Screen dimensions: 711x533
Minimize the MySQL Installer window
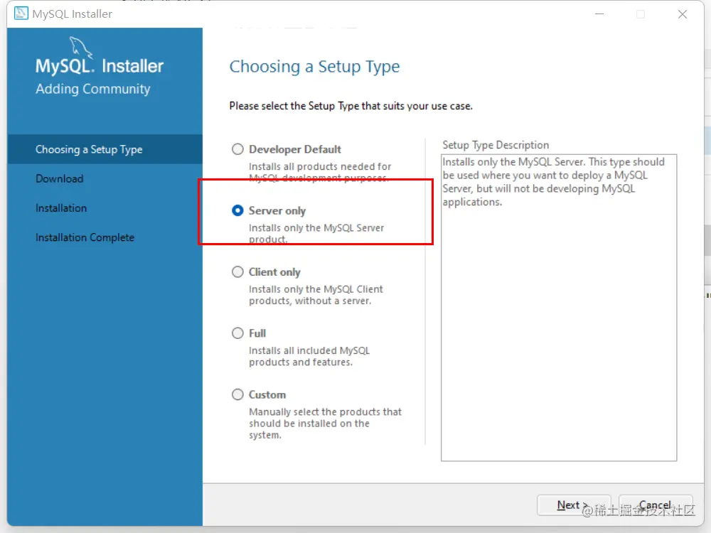[599, 14]
